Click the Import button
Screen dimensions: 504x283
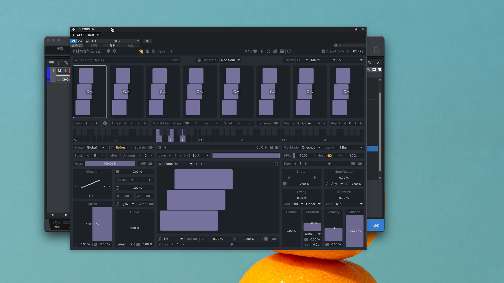[x=159, y=51]
